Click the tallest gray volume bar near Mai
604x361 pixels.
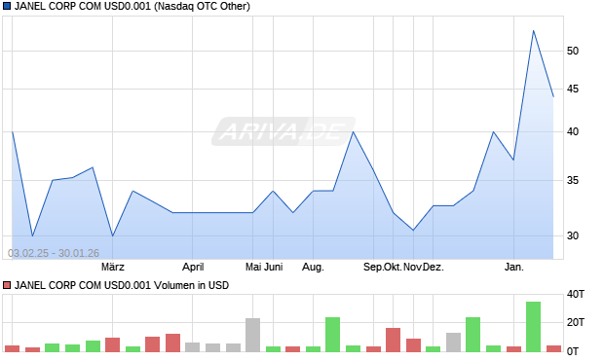[252, 335]
